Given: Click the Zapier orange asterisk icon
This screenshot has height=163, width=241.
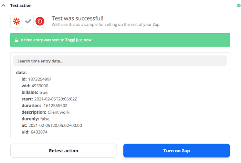Looking at the screenshot, I should pos(17,21).
